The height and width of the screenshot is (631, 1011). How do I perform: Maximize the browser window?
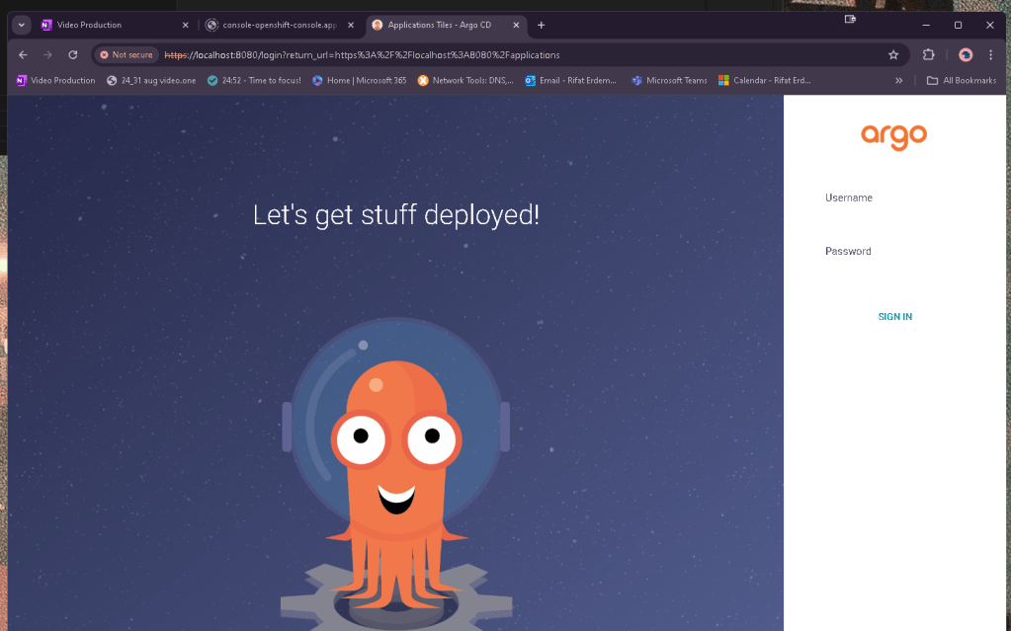(959, 25)
